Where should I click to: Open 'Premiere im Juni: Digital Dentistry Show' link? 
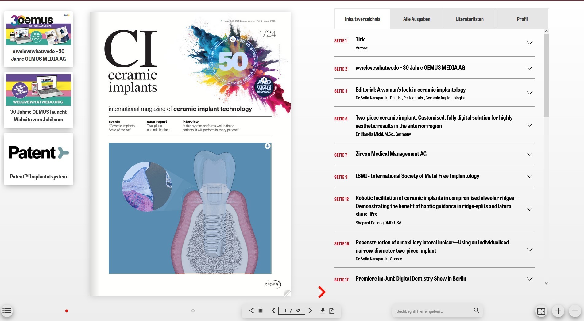pyautogui.click(x=411, y=279)
